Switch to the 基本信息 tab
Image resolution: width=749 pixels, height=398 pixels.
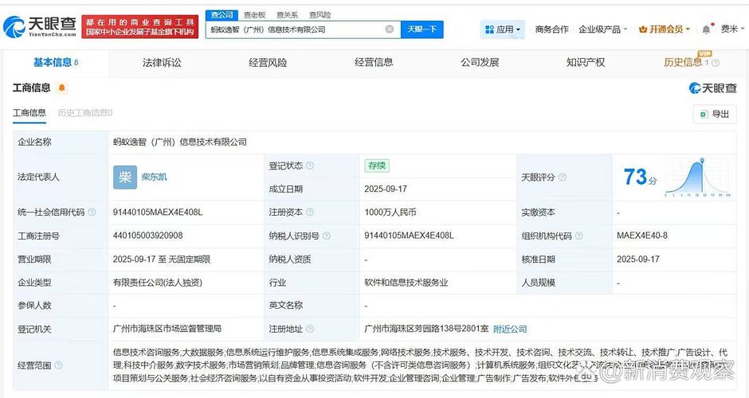pyautogui.click(x=56, y=63)
